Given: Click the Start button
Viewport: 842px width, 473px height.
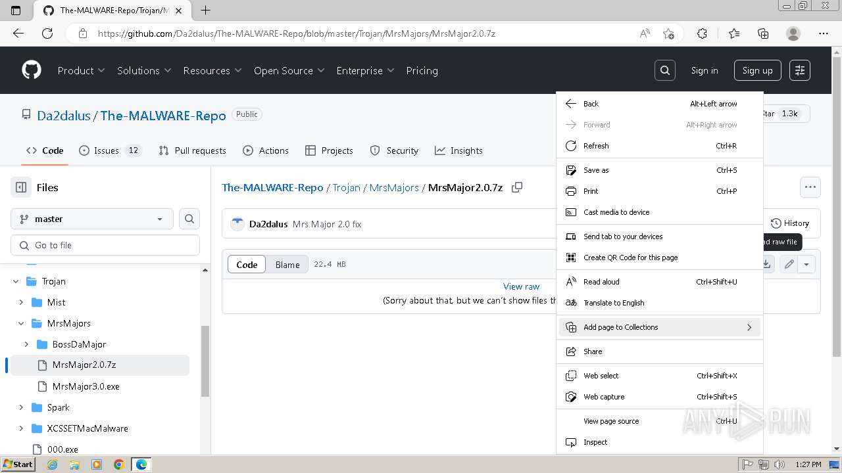Looking at the screenshot, I should tap(18, 464).
